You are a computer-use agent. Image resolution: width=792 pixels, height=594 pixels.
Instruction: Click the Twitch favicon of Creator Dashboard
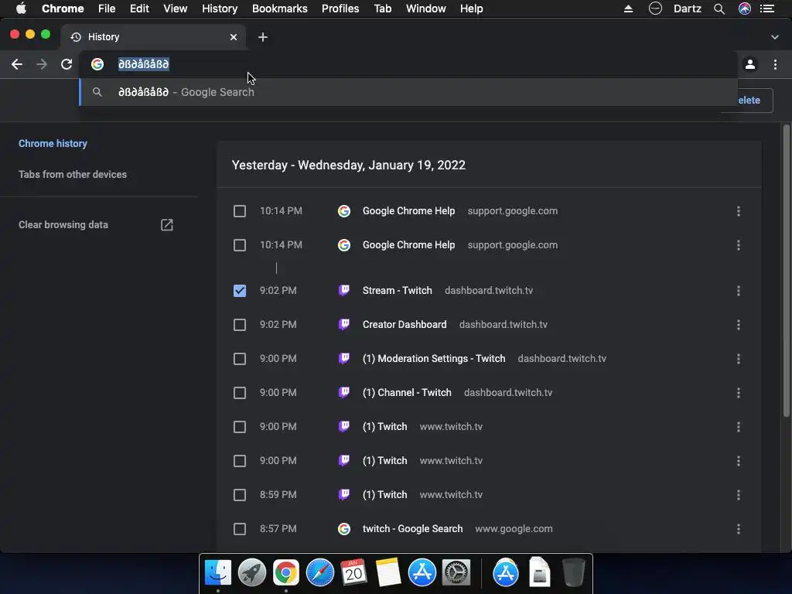pos(344,324)
